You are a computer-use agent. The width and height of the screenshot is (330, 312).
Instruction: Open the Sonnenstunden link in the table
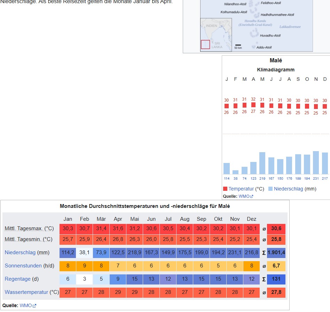(23, 266)
